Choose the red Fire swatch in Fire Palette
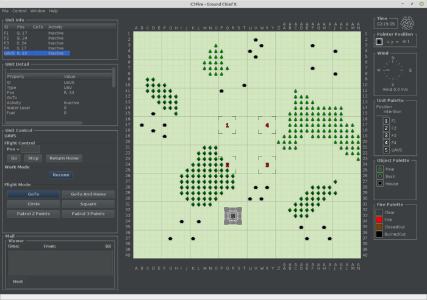This screenshot has height=300, width=427. [x=380, y=218]
